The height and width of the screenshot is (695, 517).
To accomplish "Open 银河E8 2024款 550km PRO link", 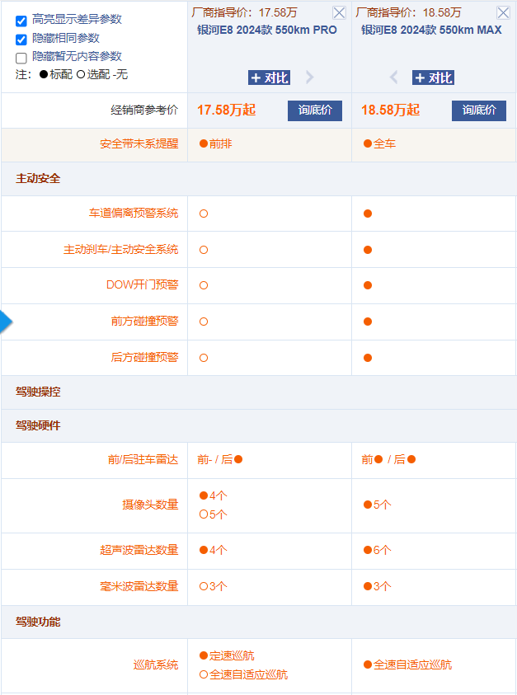I will point(267,31).
